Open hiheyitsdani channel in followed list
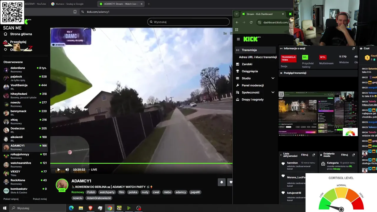This screenshot has width=377, height=212. pos(25,95)
